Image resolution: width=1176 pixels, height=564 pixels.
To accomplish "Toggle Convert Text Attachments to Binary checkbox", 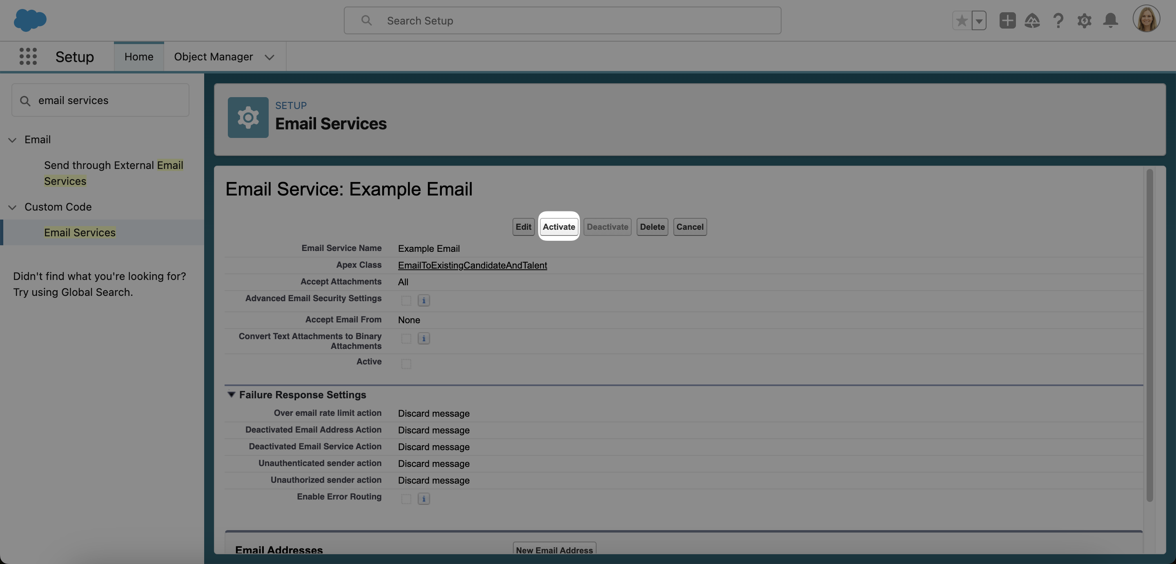I will tap(405, 338).
